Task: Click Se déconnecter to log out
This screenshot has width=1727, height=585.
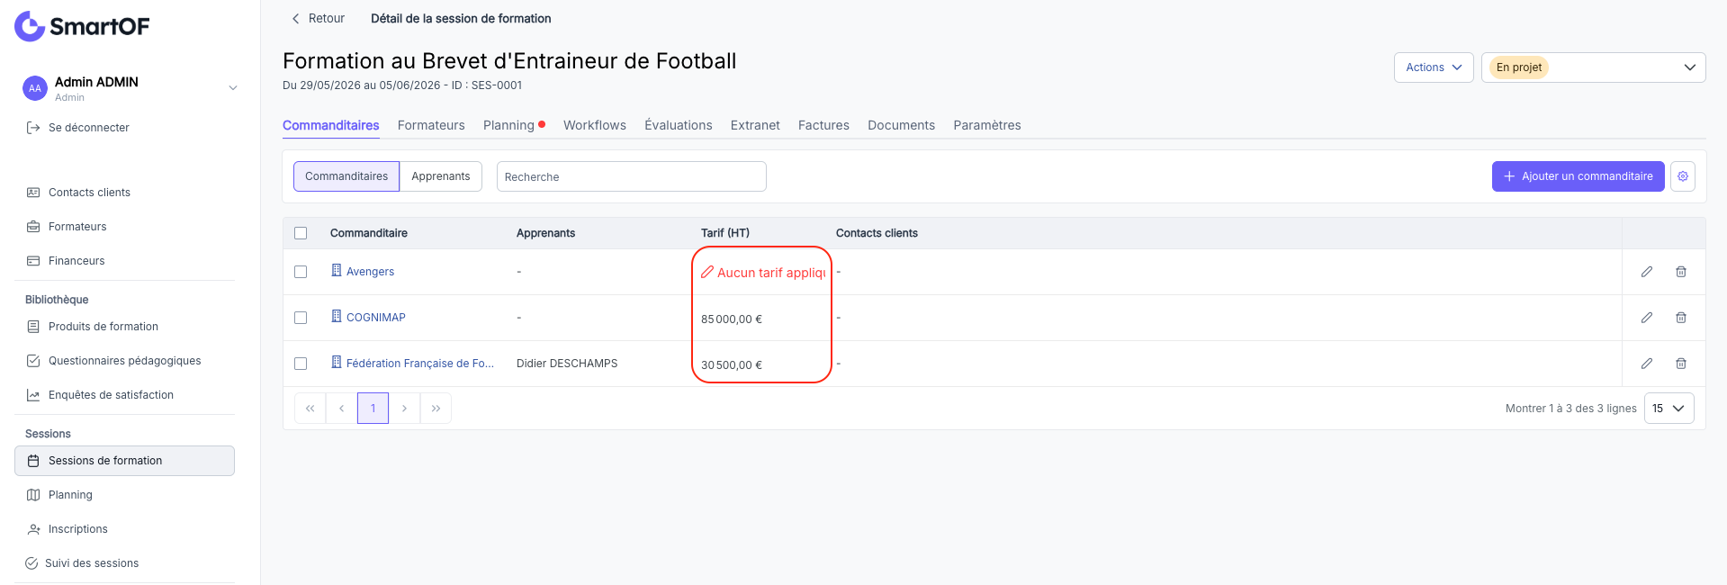Action: click(78, 128)
